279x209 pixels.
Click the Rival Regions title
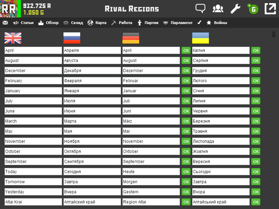[132, 9]
